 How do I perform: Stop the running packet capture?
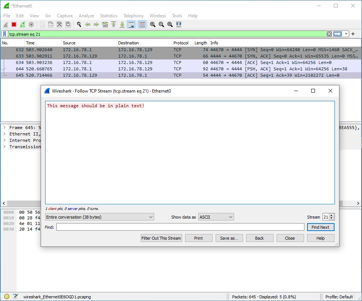pyautogui.click(x=14, y=24)
